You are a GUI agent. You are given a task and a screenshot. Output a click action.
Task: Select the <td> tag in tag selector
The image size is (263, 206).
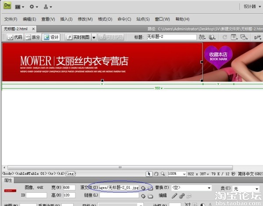[61, 173]
